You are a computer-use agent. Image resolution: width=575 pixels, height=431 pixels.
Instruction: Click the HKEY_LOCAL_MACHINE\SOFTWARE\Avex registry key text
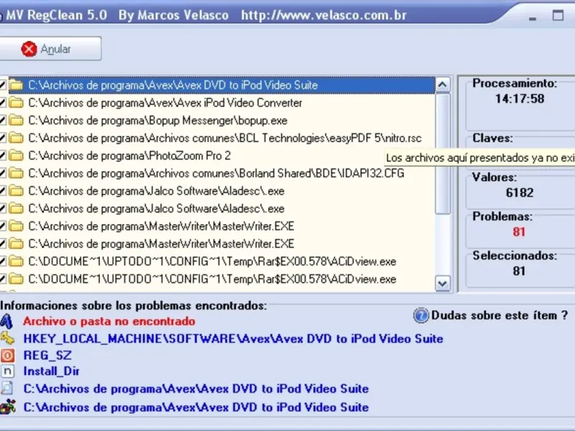pyautogui.click(x=233, y=338)
